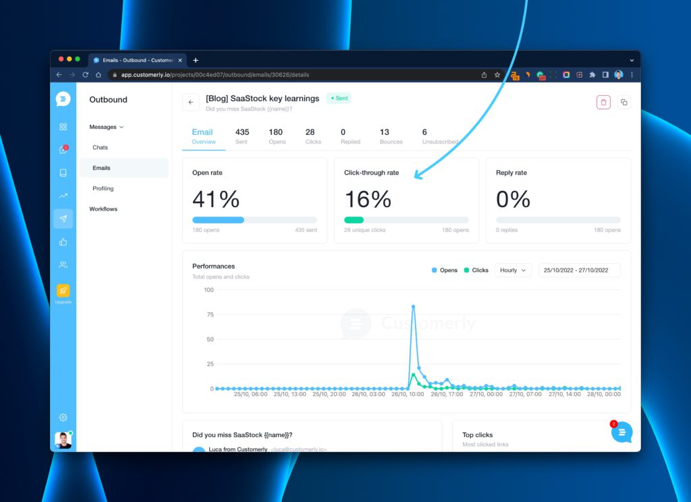The height and width of the screenshot is (502, 691).
Task: Select the 0 Replied tab
Action: pos(350,136)
